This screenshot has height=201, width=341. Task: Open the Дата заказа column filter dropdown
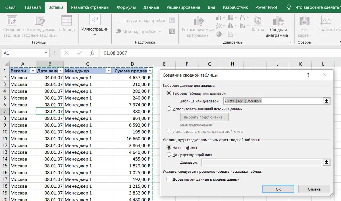tap(61, 71)
